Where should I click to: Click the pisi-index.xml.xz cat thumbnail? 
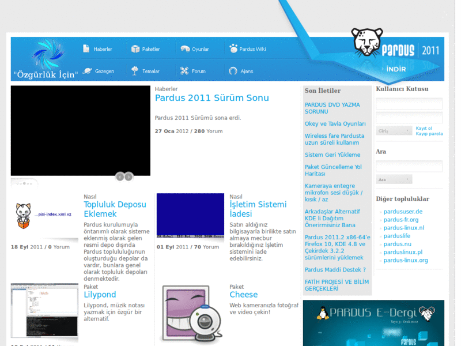click(x=44, y=216)
